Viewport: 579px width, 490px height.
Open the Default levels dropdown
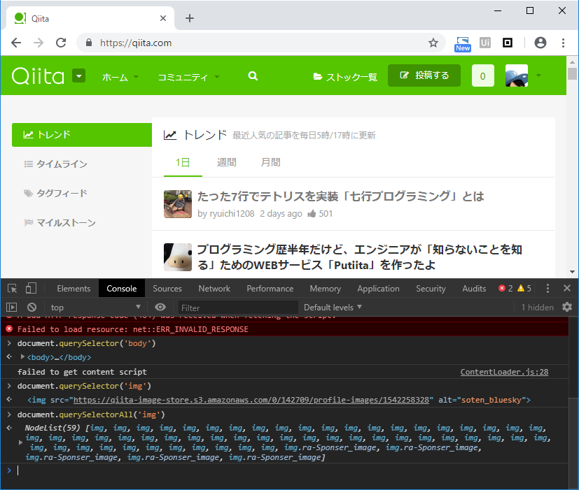tap(333, 307)
